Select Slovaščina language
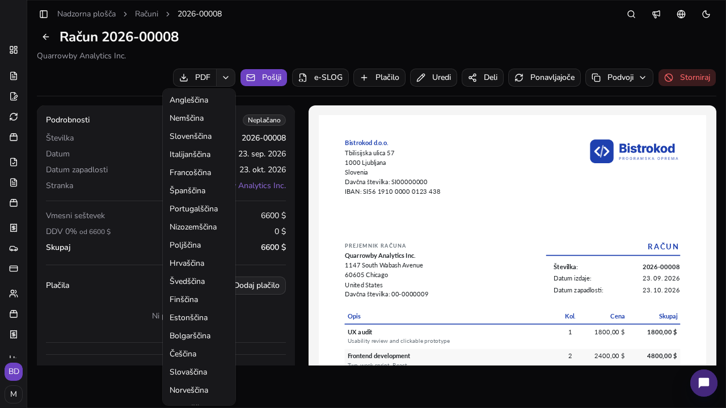This screenshot has width=726, height=408. point(199,372)
